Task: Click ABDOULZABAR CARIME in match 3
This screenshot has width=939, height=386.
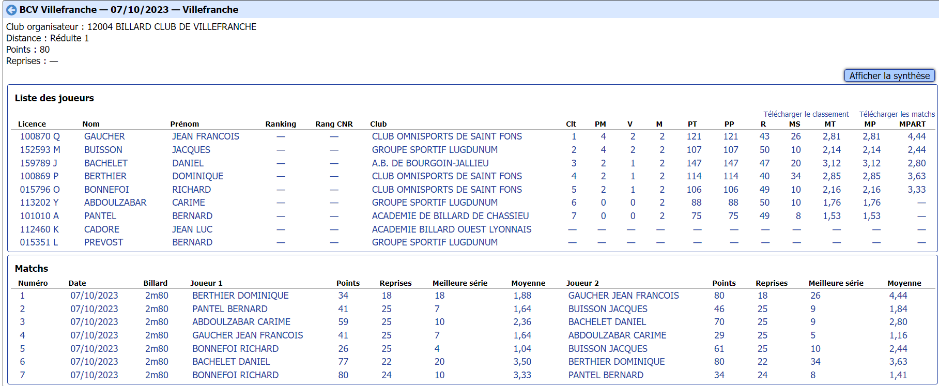Action: 241,322
